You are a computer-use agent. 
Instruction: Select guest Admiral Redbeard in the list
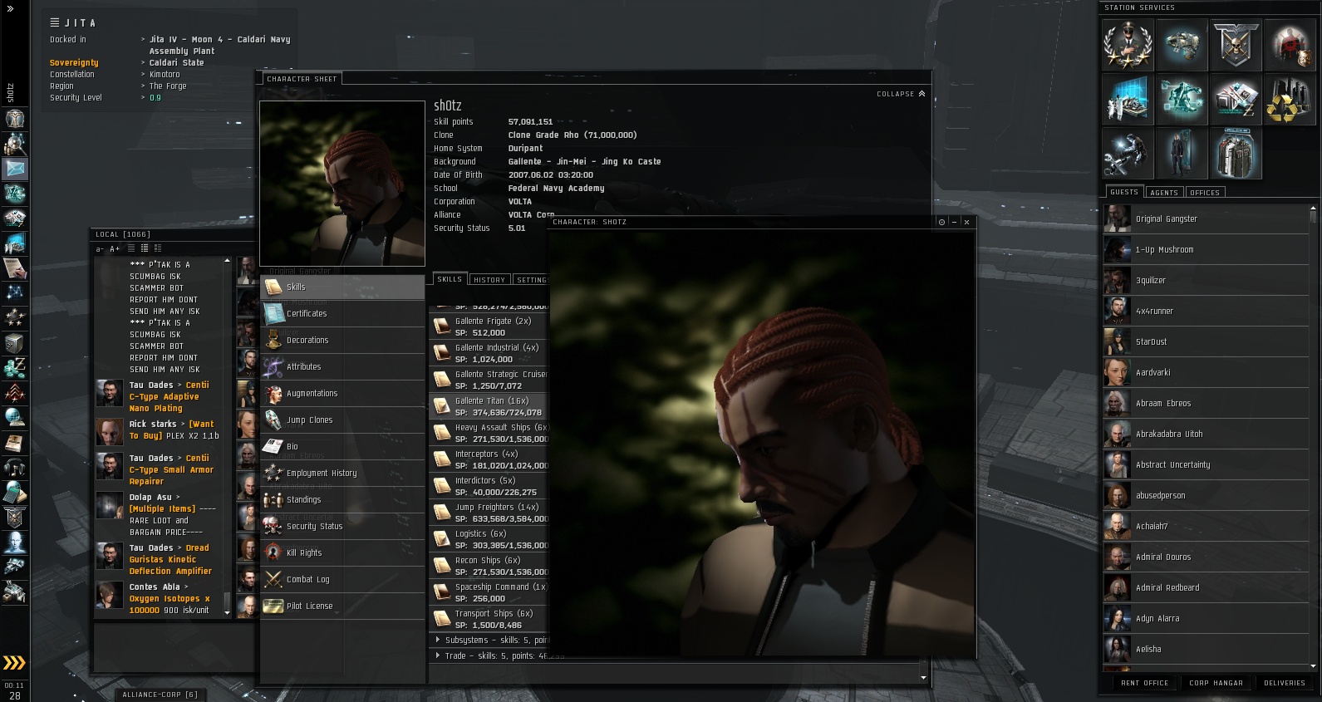[x=1207, y=587]
